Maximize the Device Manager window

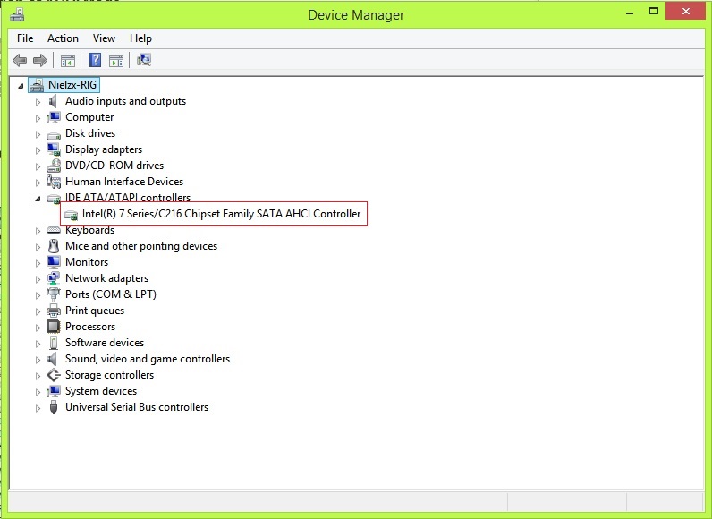coord(654,12)
